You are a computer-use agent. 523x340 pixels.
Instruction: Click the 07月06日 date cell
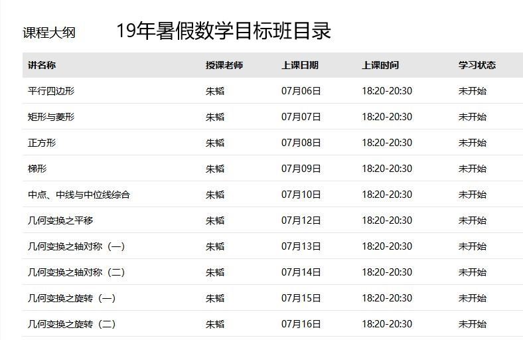pyautogui.click(x=301, y=91)
